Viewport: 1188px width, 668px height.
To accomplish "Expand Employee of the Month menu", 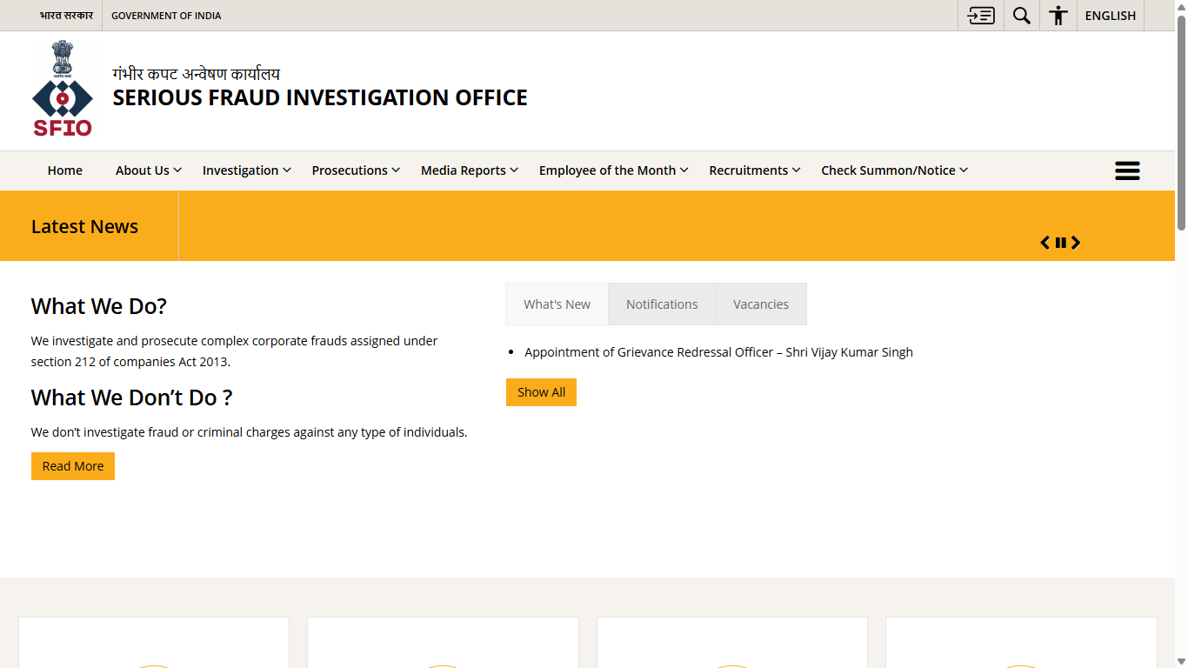I will point(614,170).
